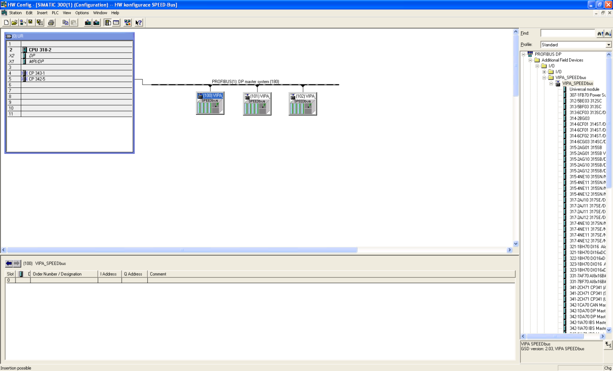Save configuration with the floppy disk icon
This screenshot has width=613, height=371.
pos(31,22)
